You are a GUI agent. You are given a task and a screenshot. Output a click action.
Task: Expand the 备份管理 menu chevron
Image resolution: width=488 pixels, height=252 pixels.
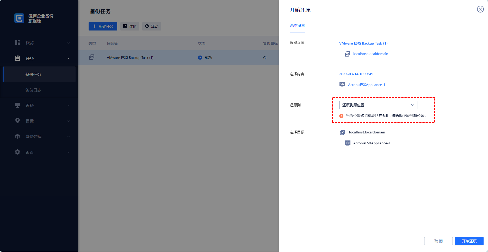(69, 137)
